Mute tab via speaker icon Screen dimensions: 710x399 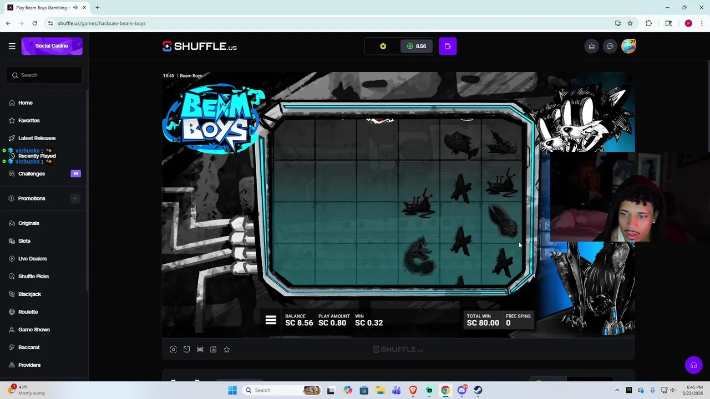[75, 8]
